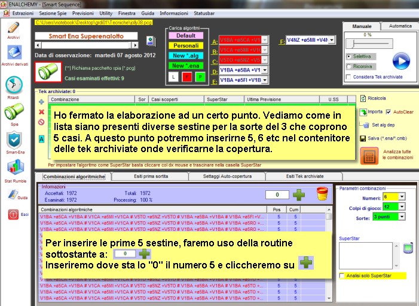Screen dimensions: 419x306
Task: Switch to Settaggi Auto-copertura tab
Action: (x=227, y=177)
